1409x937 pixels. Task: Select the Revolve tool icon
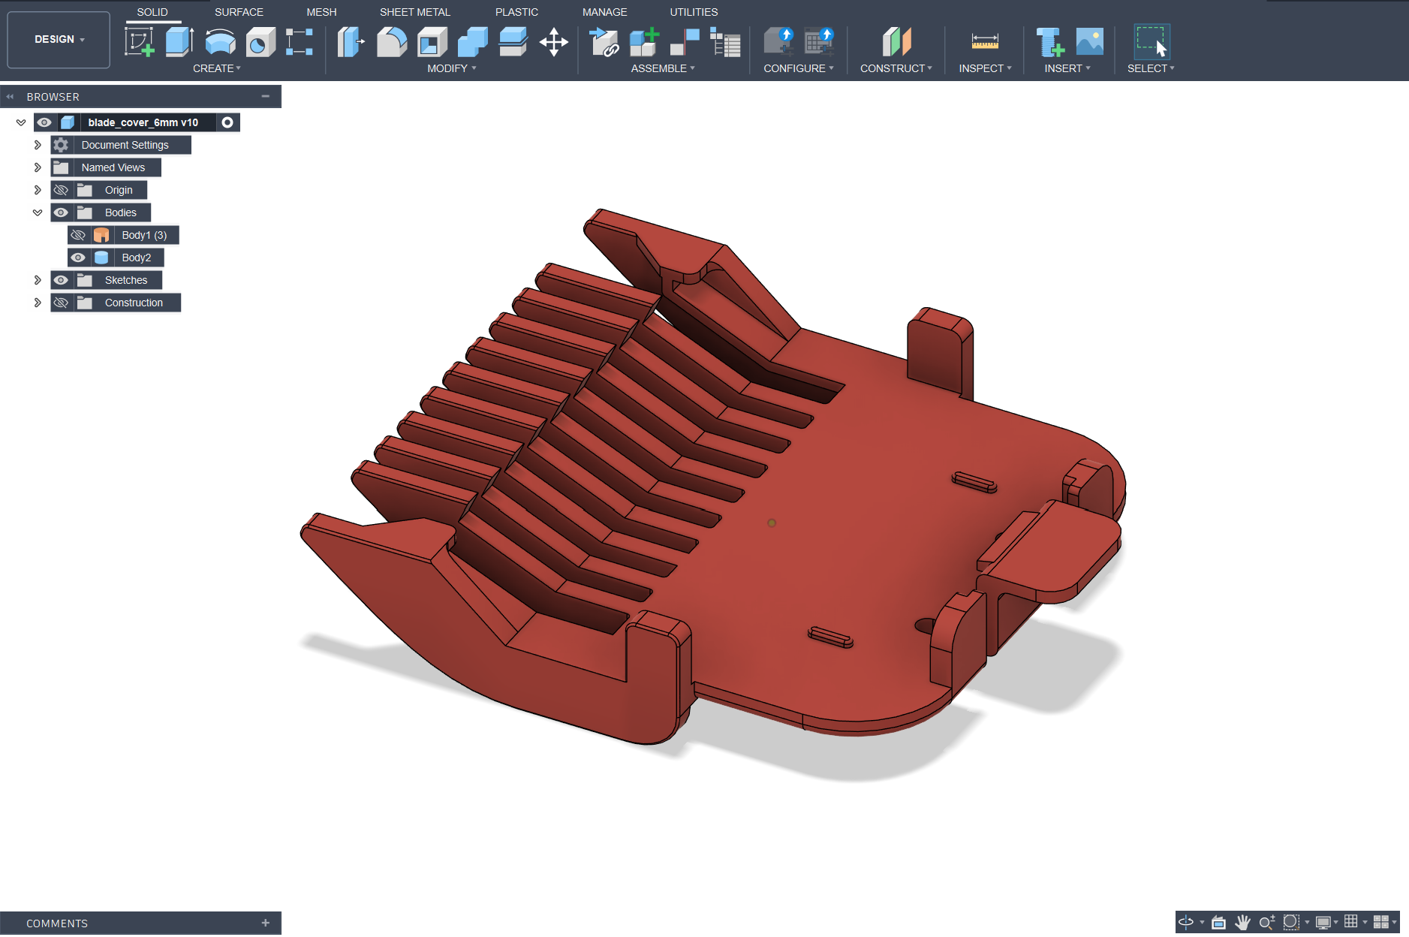tap(220, 42)
